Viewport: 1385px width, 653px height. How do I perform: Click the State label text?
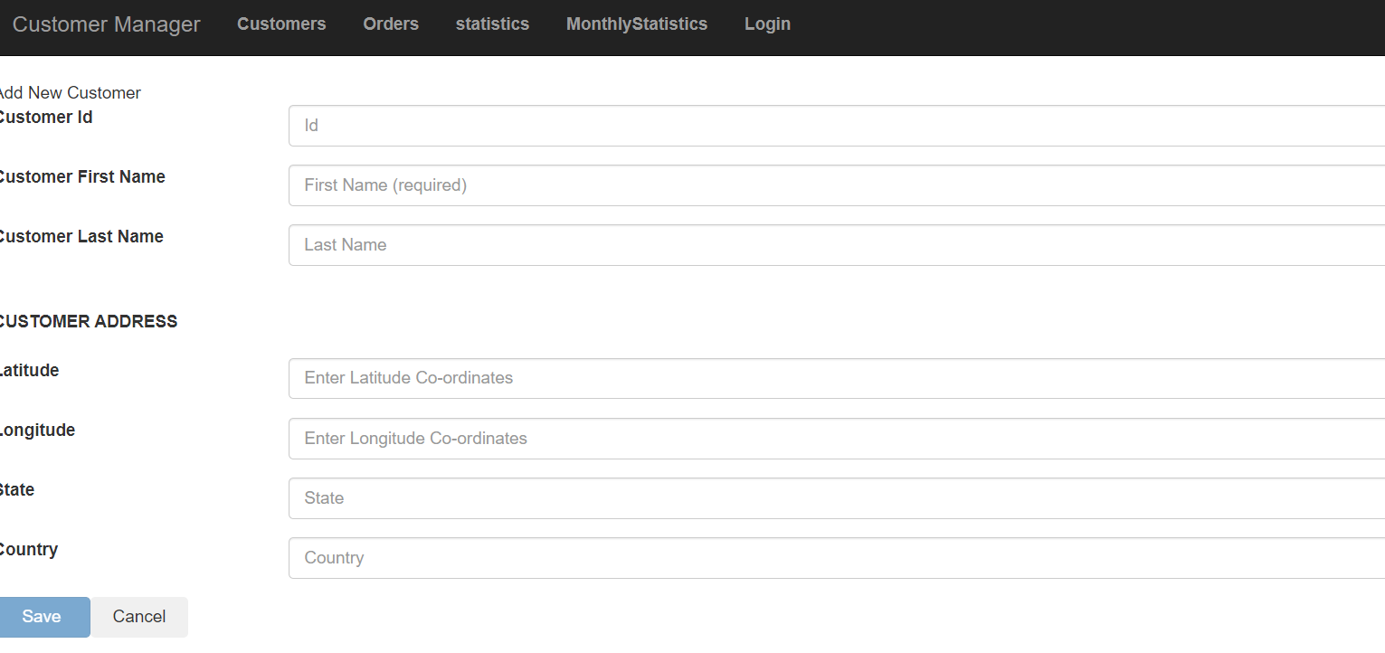pyautogui.click(x=17, y=490)
